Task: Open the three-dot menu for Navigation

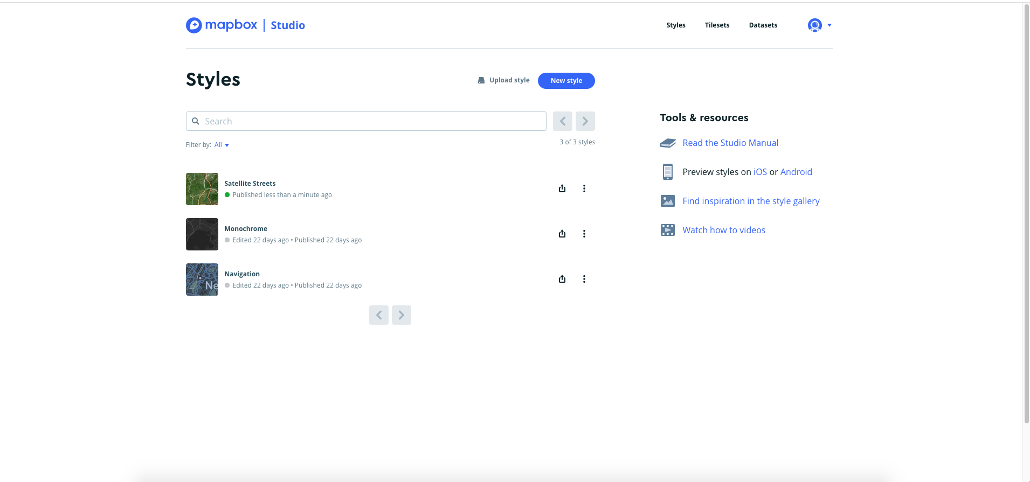Action: click(x=584, y=279)
